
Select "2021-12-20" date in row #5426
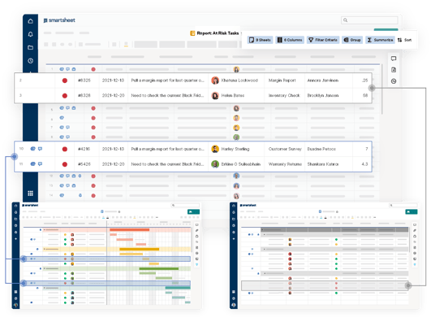[x=113, y=164]
